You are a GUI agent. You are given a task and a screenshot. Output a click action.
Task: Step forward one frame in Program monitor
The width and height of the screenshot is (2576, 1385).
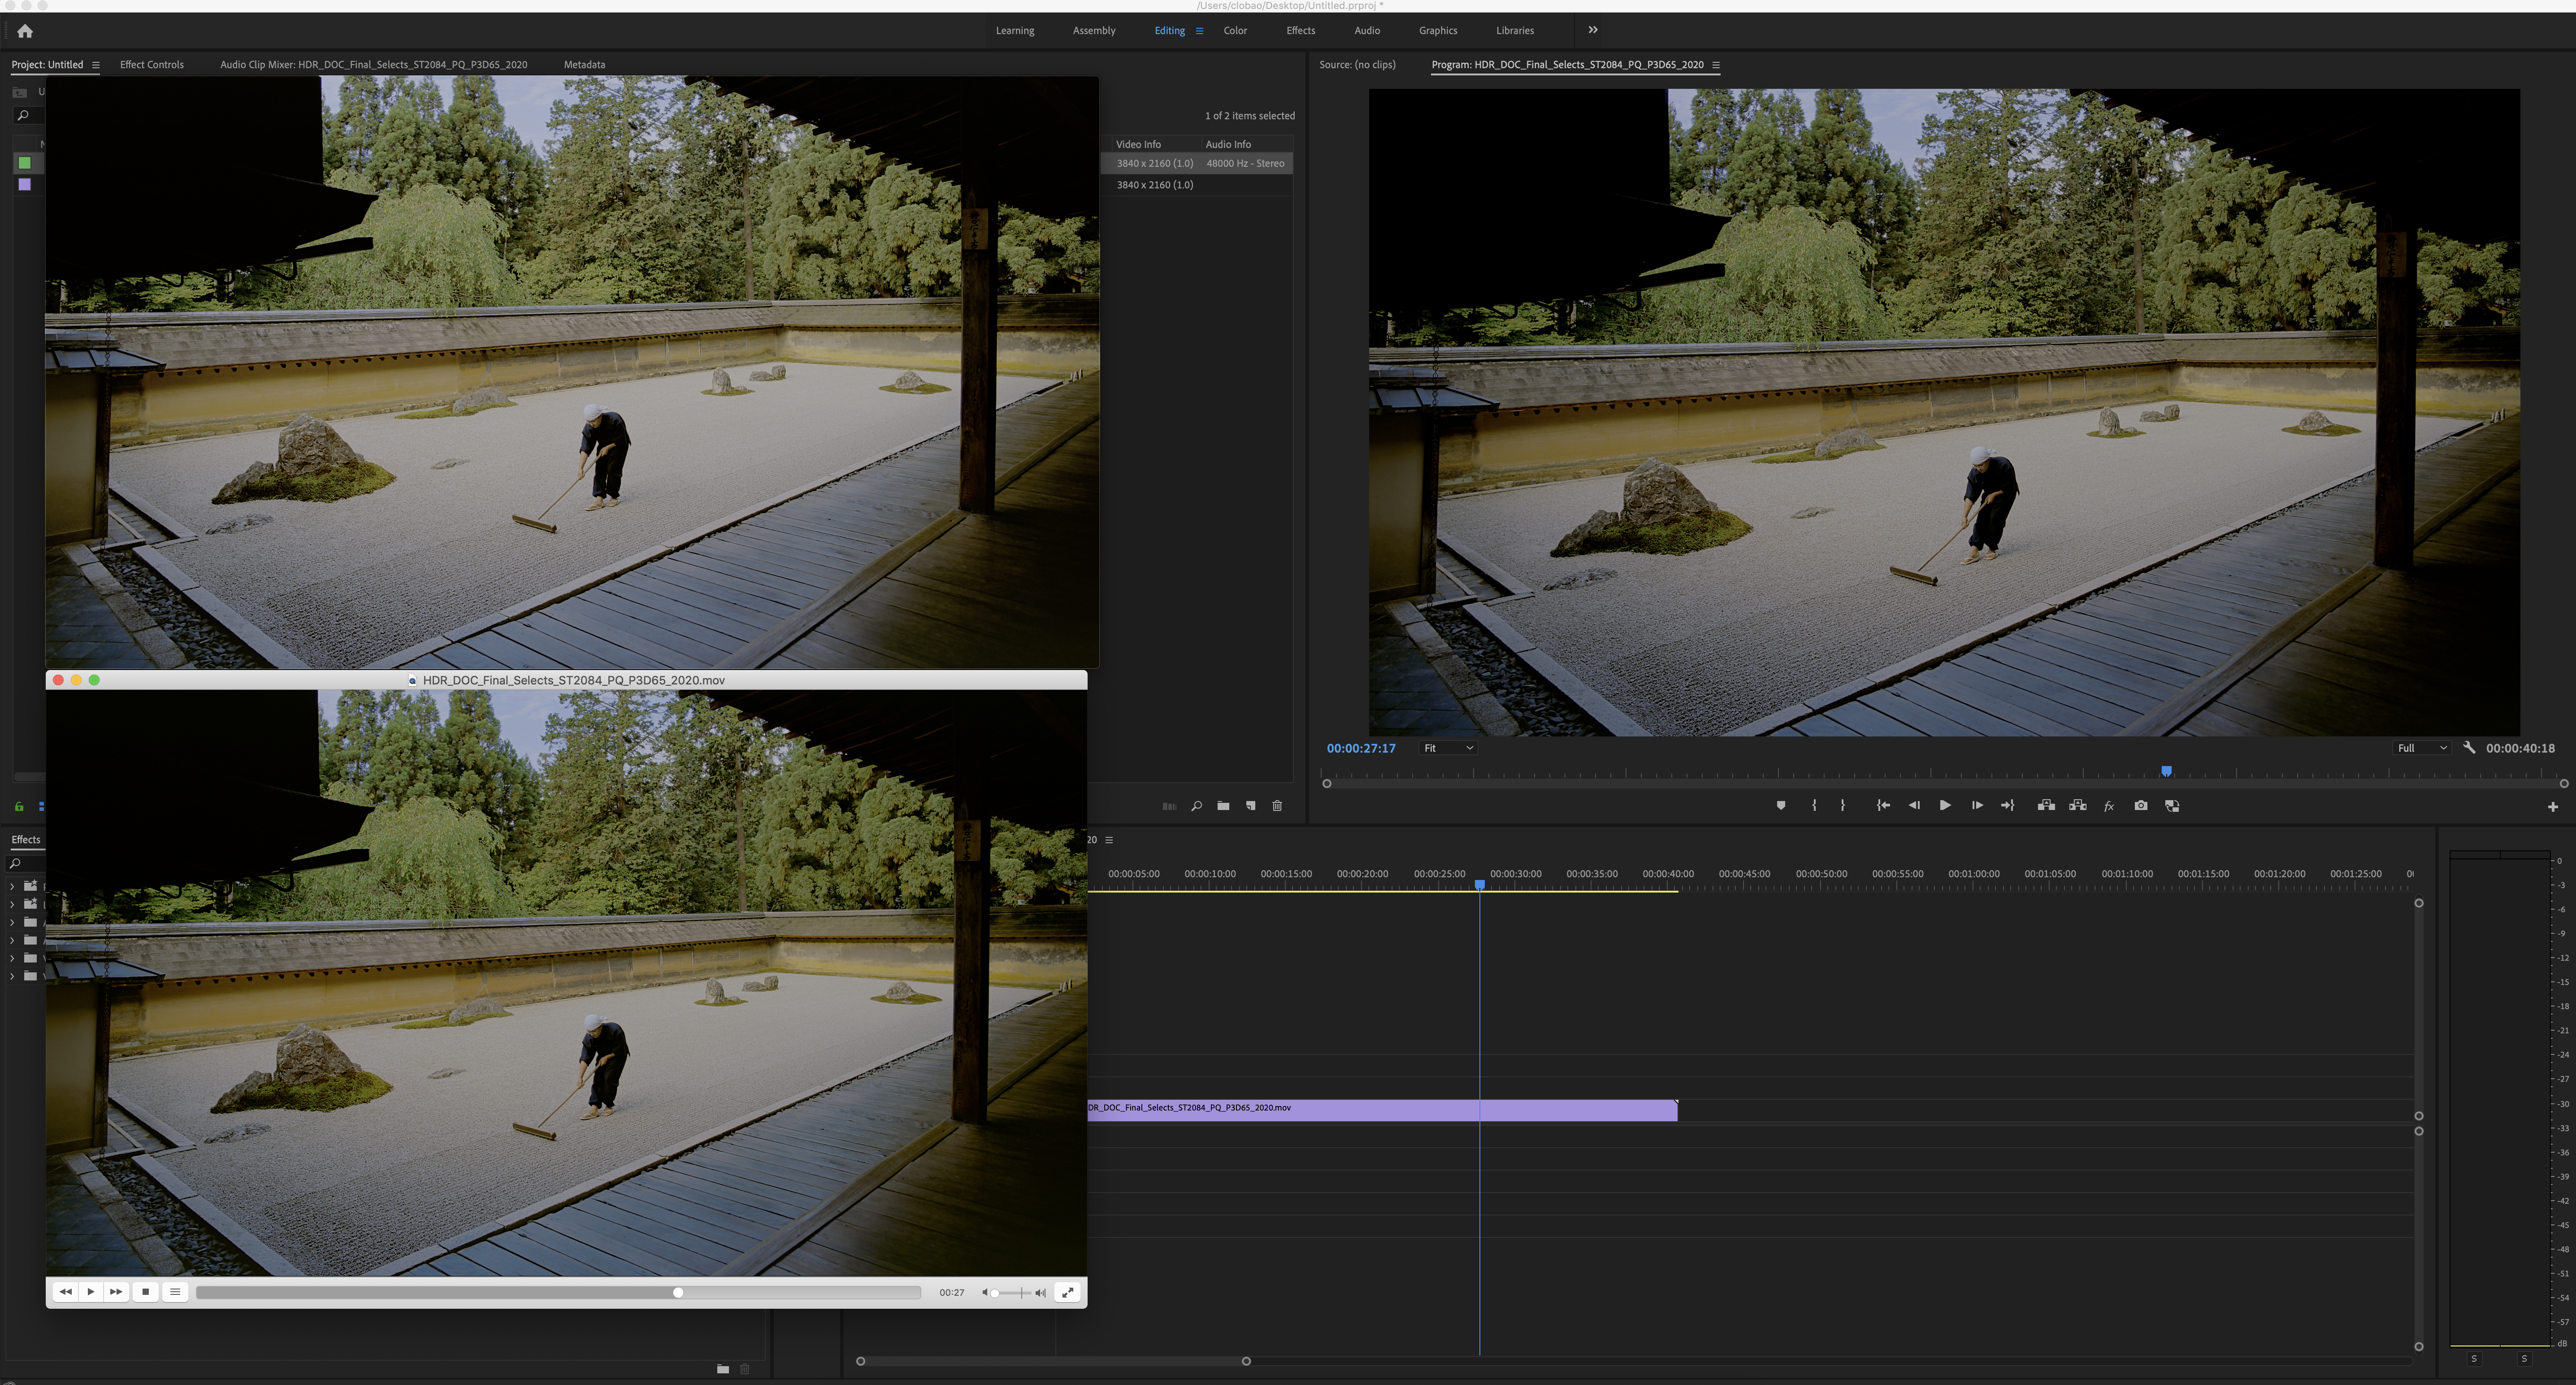point(1977,806)
